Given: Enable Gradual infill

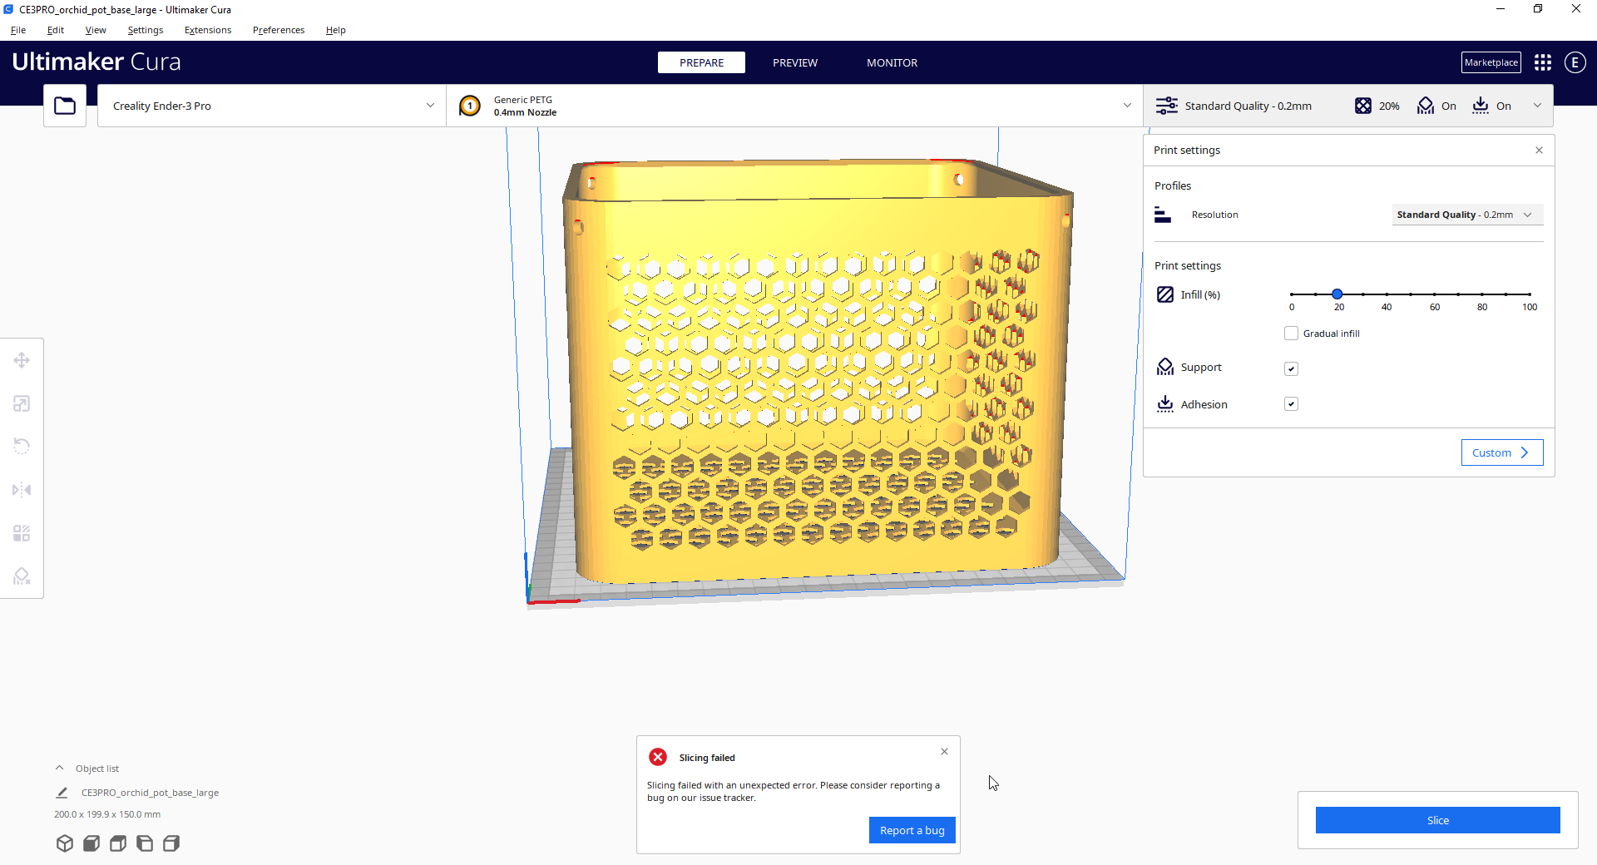Looking at the screenshot, I should (x=1291, y=333).
